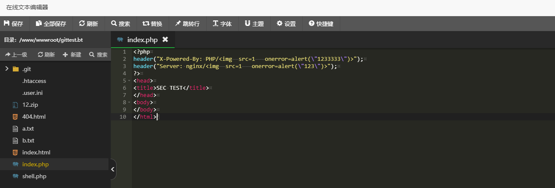Open the Search (搜索) tool in top toolbar
555x188 pixels.
[120, 24]
